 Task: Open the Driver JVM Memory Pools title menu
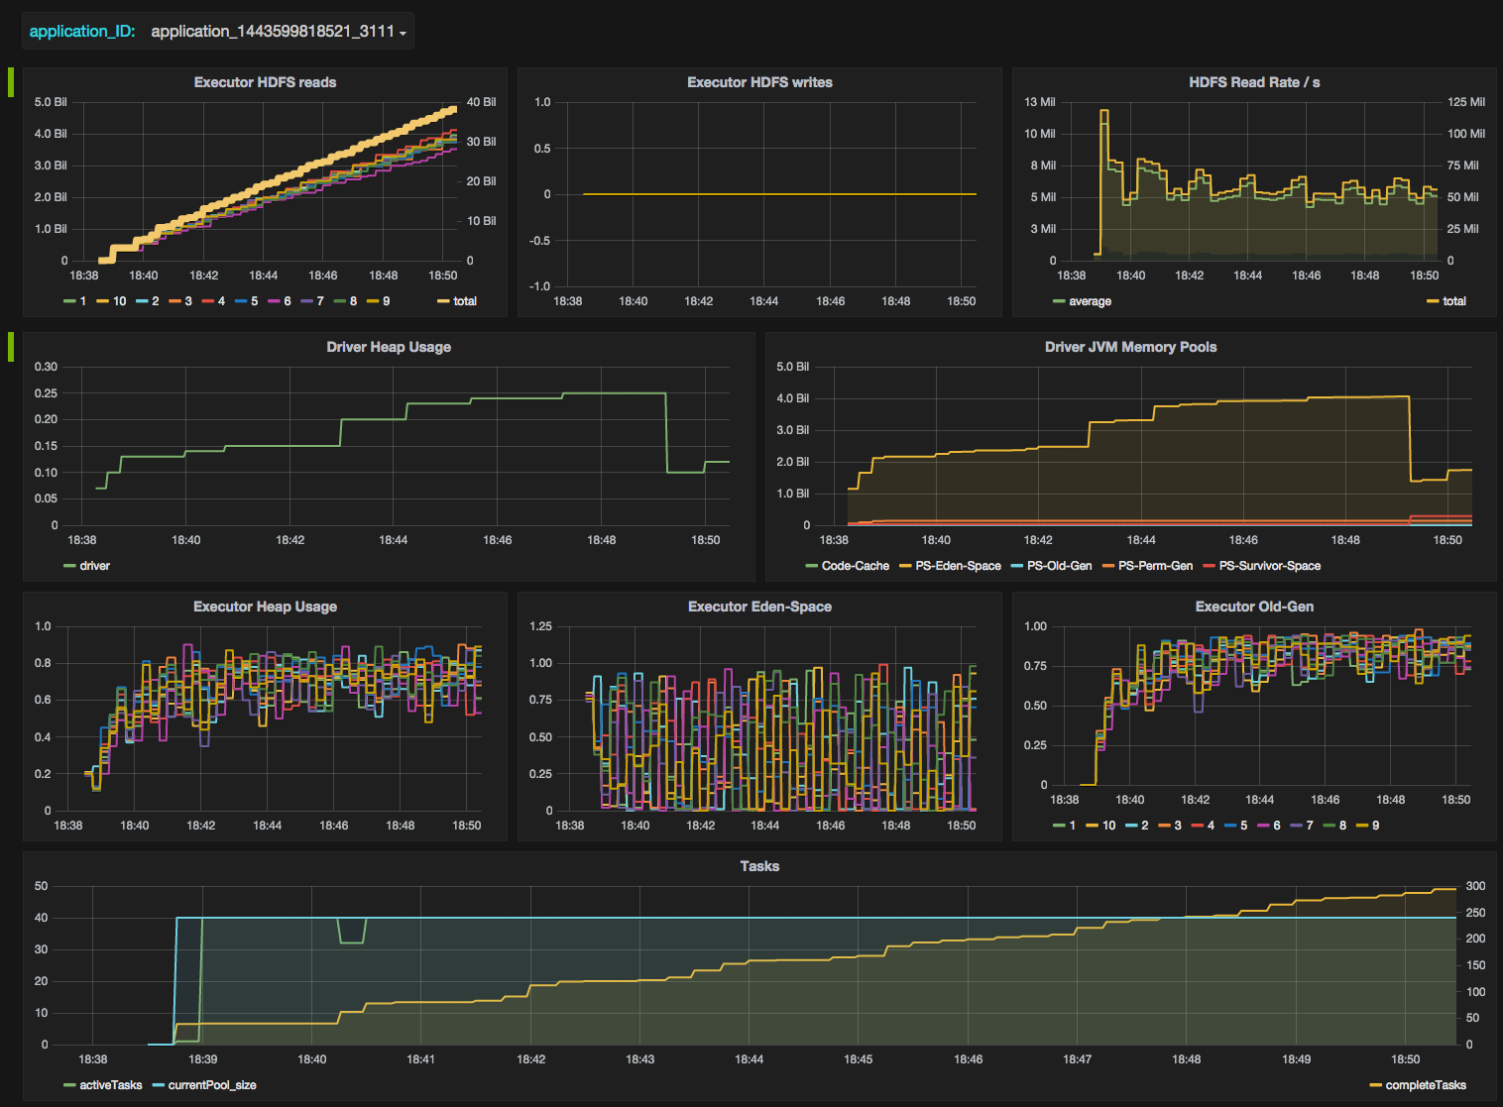click(1130, 347)
